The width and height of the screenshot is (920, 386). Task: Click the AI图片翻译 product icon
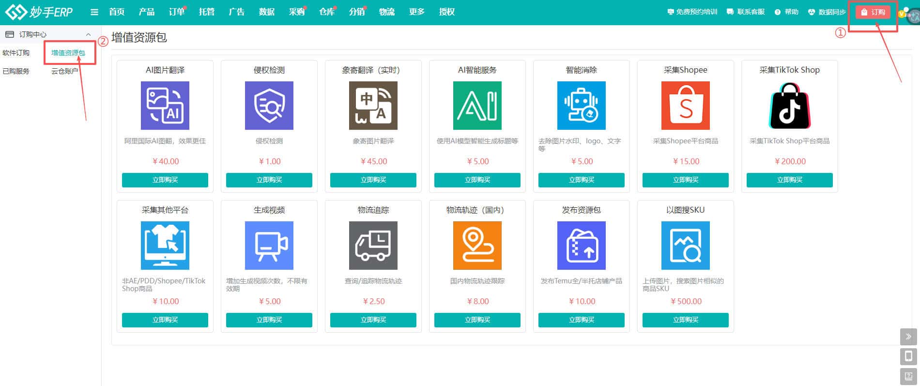click(165, 106)
